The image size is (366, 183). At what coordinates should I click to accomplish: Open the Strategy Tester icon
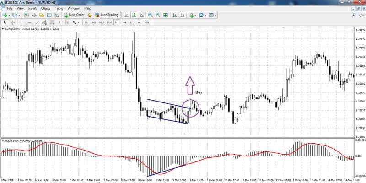[56, 15]
